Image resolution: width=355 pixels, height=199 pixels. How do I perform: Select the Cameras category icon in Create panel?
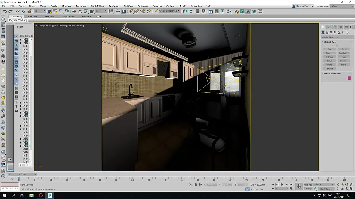(x=335, y=32)
